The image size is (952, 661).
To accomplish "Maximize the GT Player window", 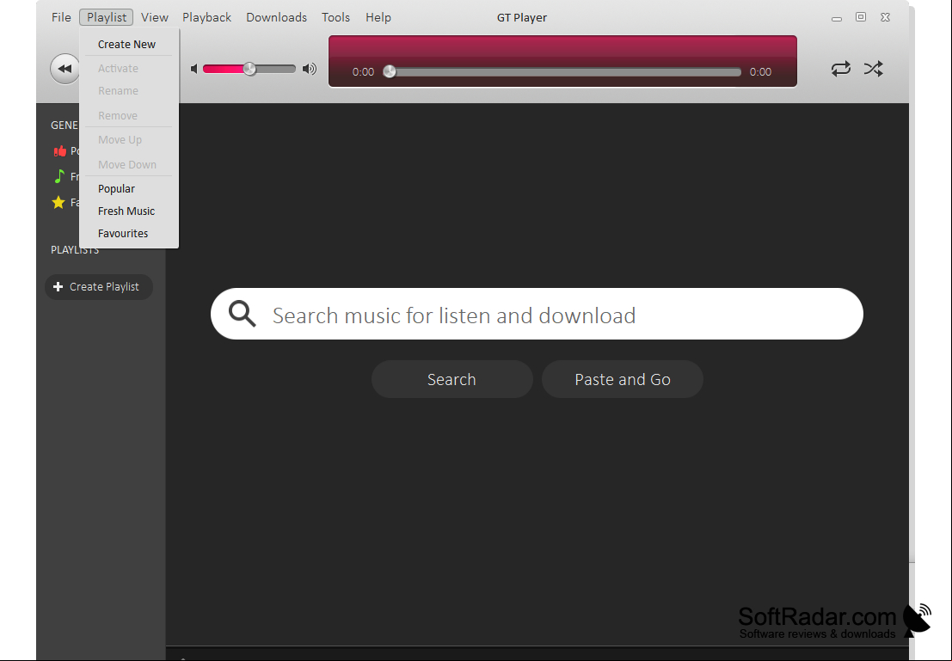I will pos(861,17).
